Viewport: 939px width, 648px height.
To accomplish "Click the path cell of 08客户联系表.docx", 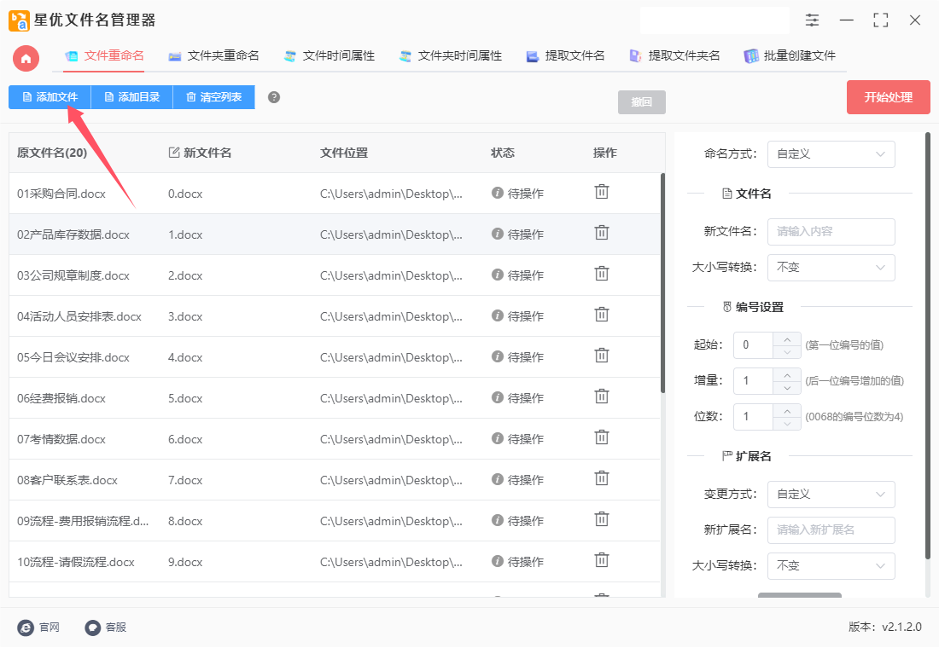I will point(391,480).
